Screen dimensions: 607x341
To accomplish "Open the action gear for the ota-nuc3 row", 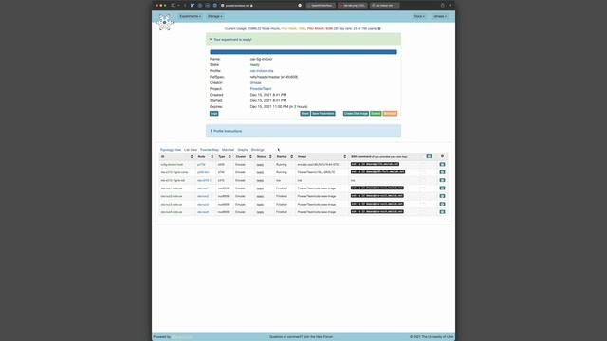I will pyautogui.click(x=442, y=205).
